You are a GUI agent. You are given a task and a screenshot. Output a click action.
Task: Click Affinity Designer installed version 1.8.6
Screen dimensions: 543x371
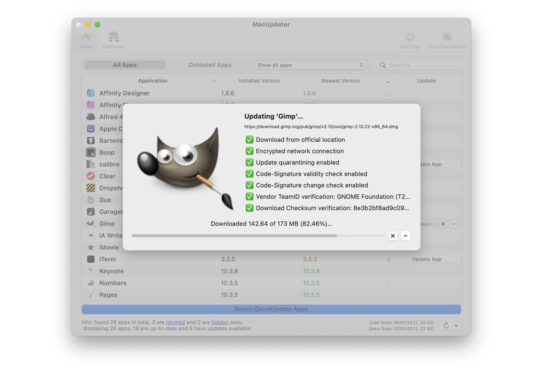pos(228,93)
